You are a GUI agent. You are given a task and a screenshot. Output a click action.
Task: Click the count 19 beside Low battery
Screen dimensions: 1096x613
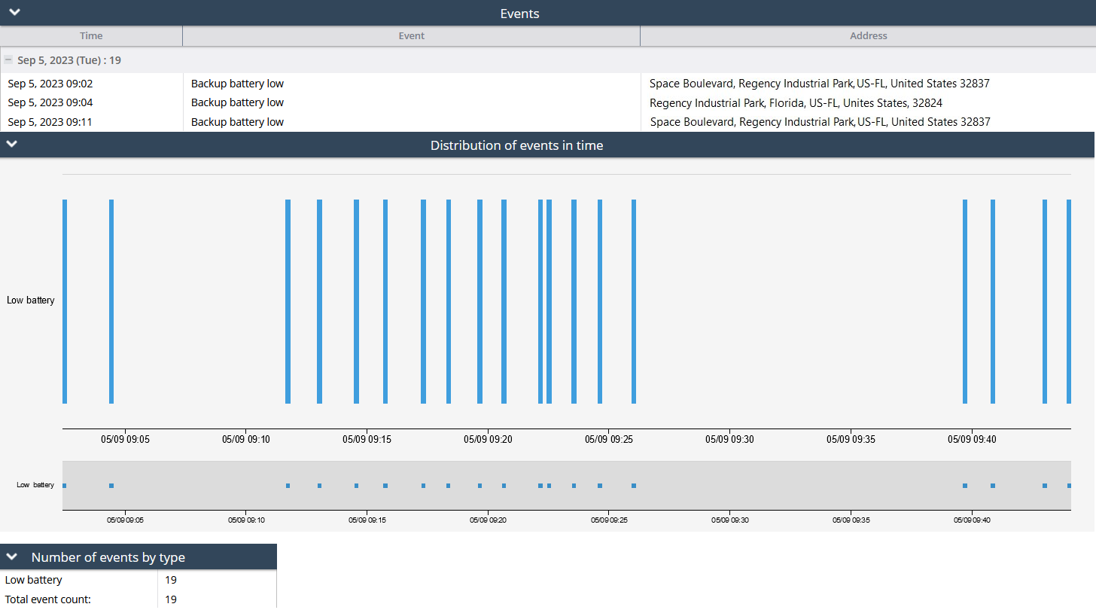pos(171,580)
